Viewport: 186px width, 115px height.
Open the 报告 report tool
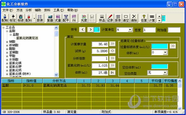point(118,18)
